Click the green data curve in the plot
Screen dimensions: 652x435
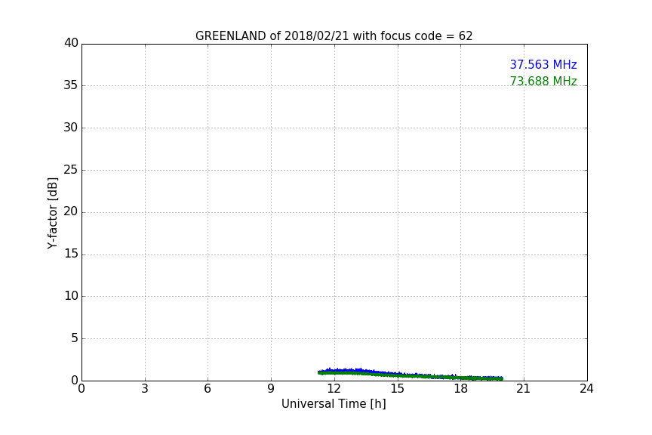click(410, 375)
